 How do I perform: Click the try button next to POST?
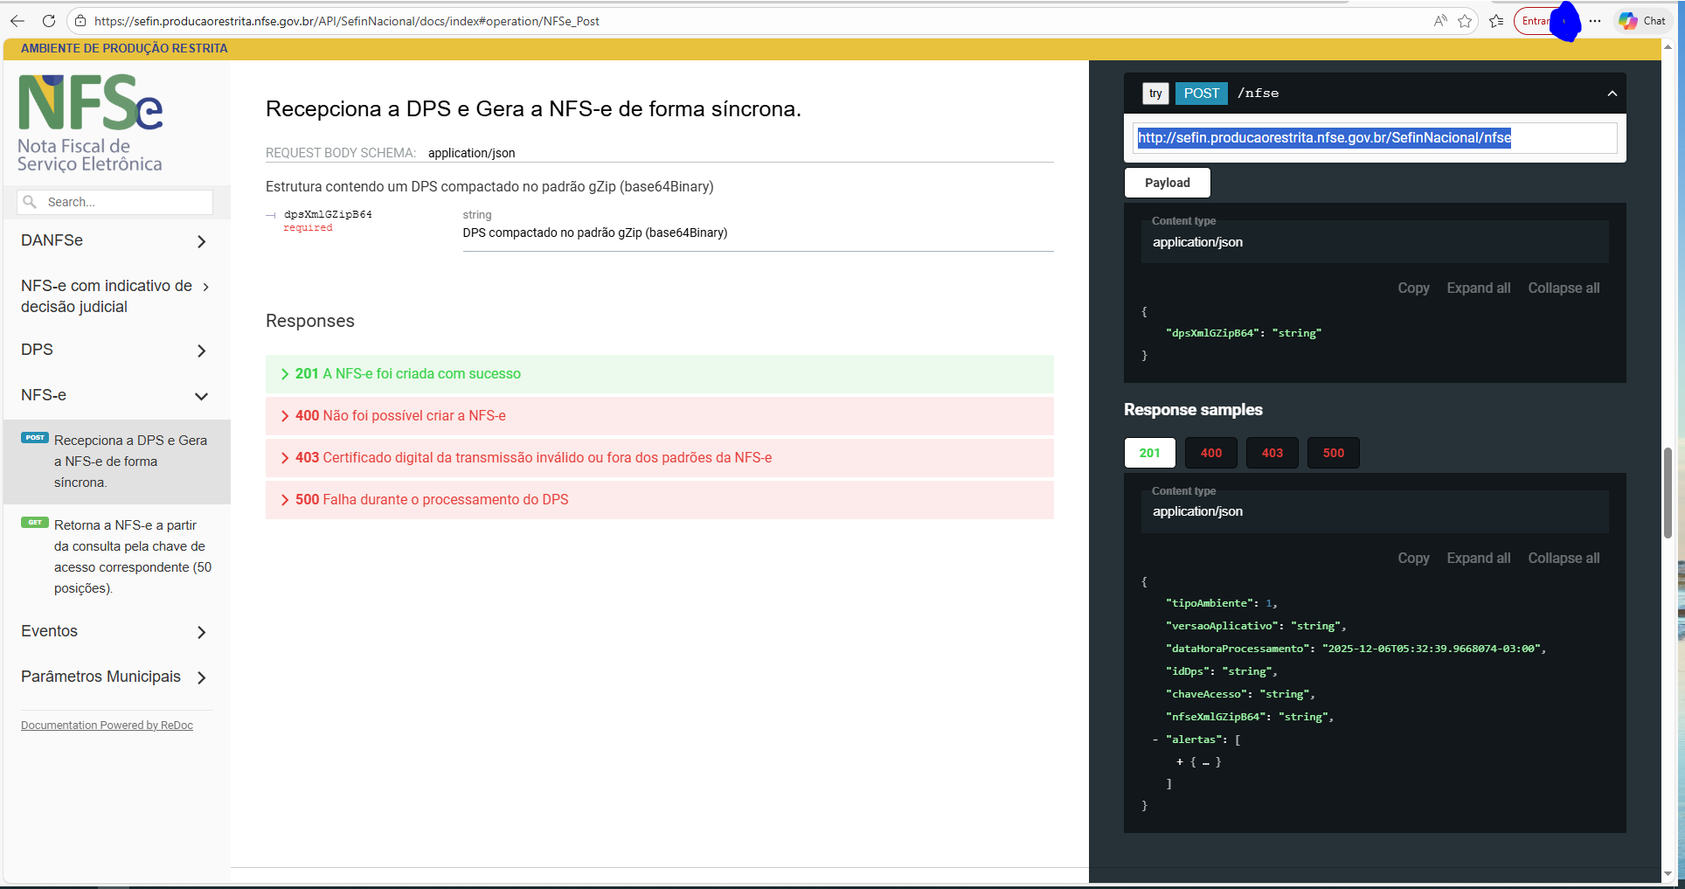click(1155, 94)
